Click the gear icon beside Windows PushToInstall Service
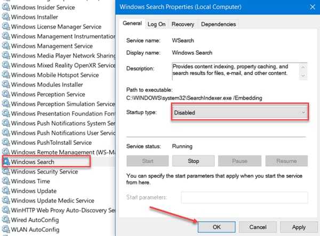Screen dimensions: 320x236 coord(6,142)
